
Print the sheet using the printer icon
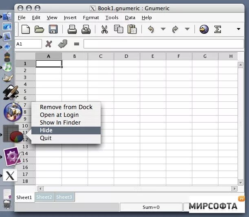(72, 29)
